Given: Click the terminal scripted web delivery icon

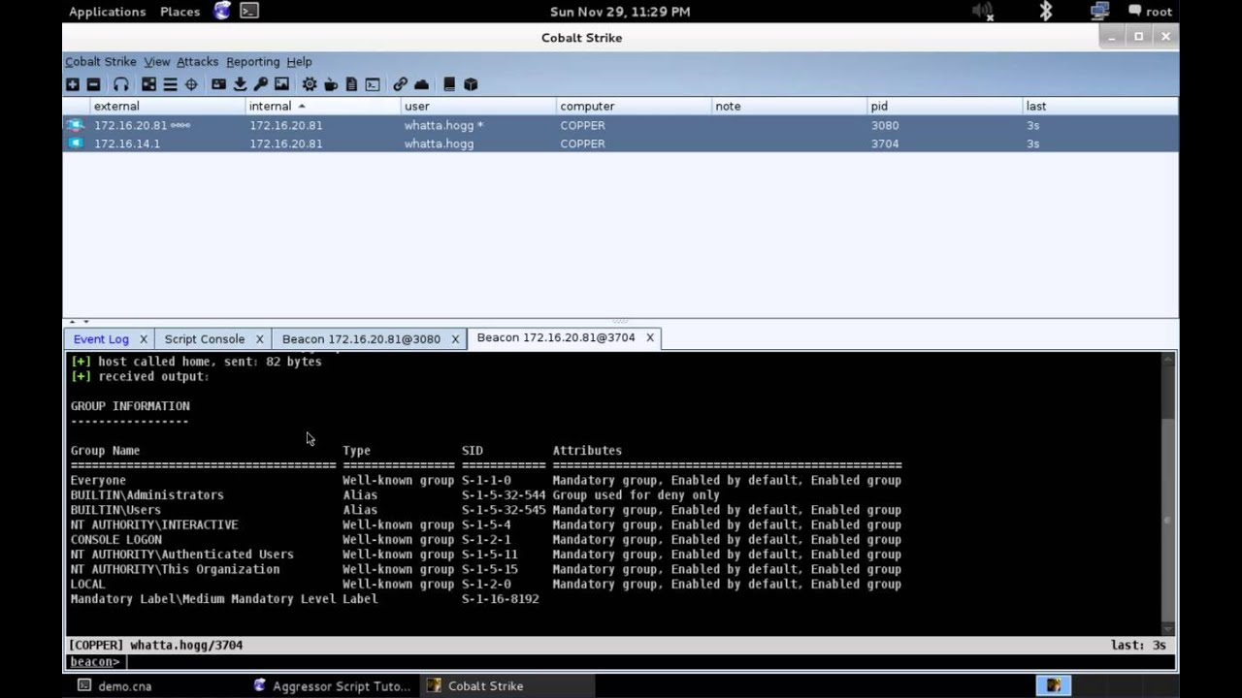Looking at the screenshot, I should (373, 84).
